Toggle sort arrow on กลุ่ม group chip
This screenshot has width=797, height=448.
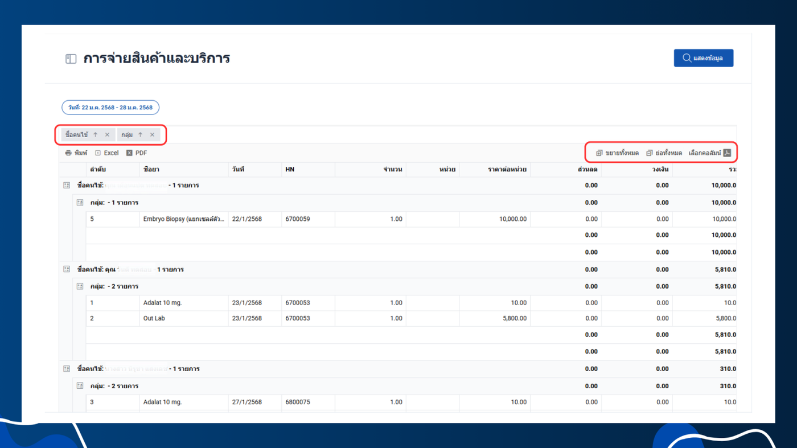coord(140,135)
